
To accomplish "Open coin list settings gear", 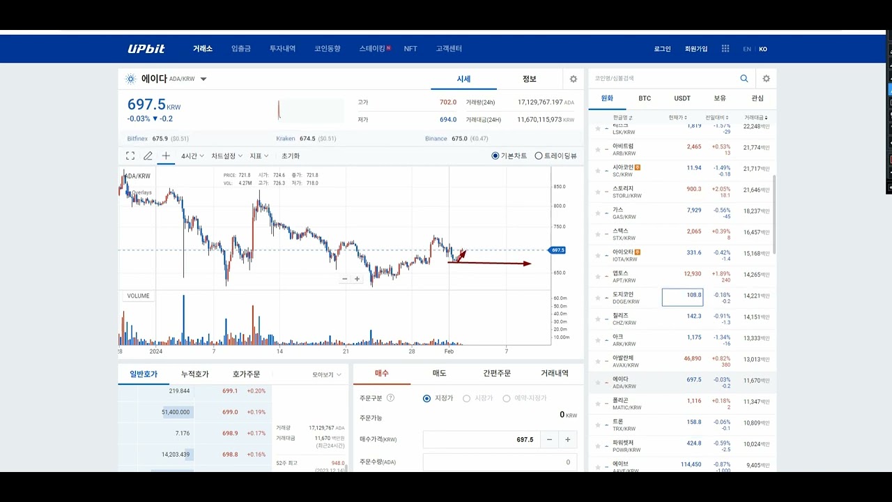I will pos(766,79).
